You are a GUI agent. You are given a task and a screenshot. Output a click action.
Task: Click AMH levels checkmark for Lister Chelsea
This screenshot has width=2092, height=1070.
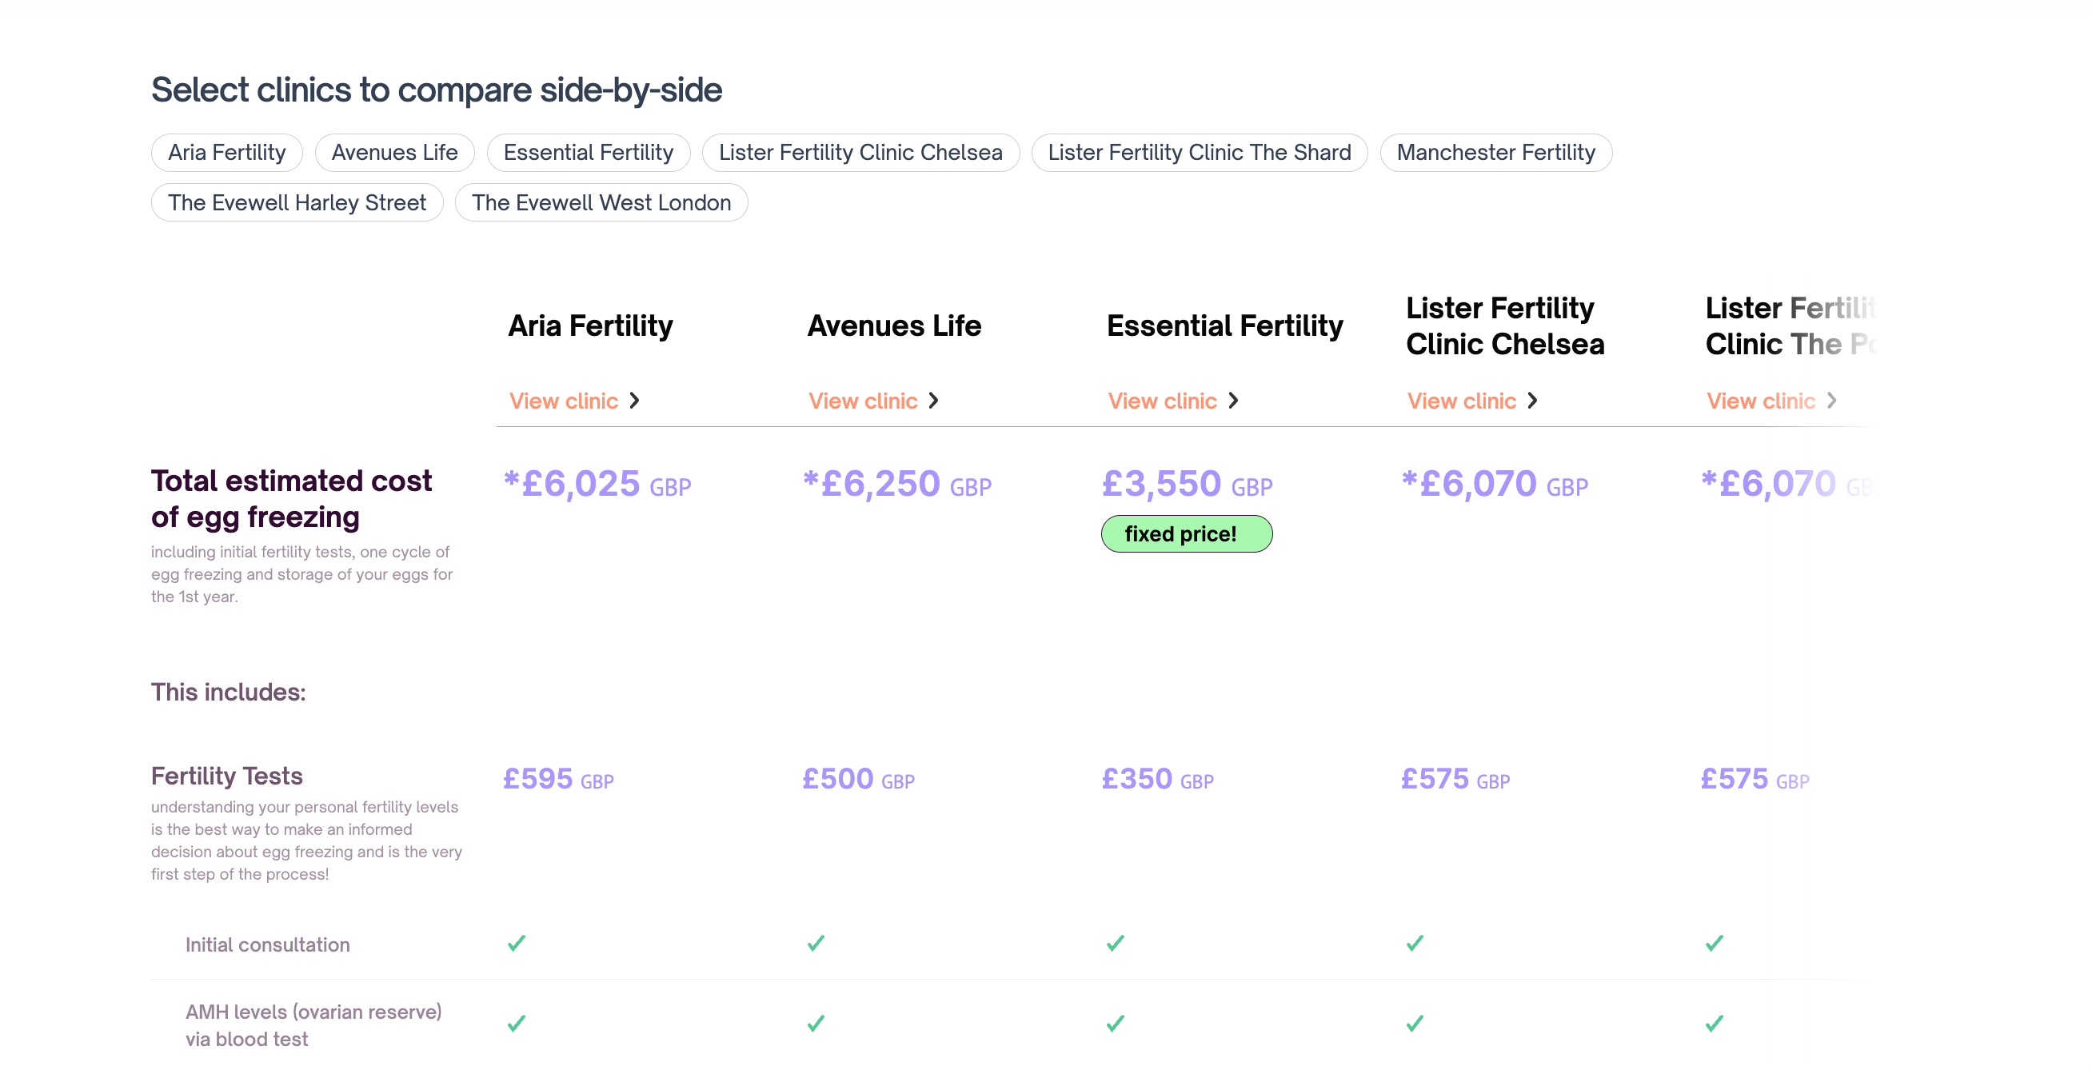(1415, 1024)
